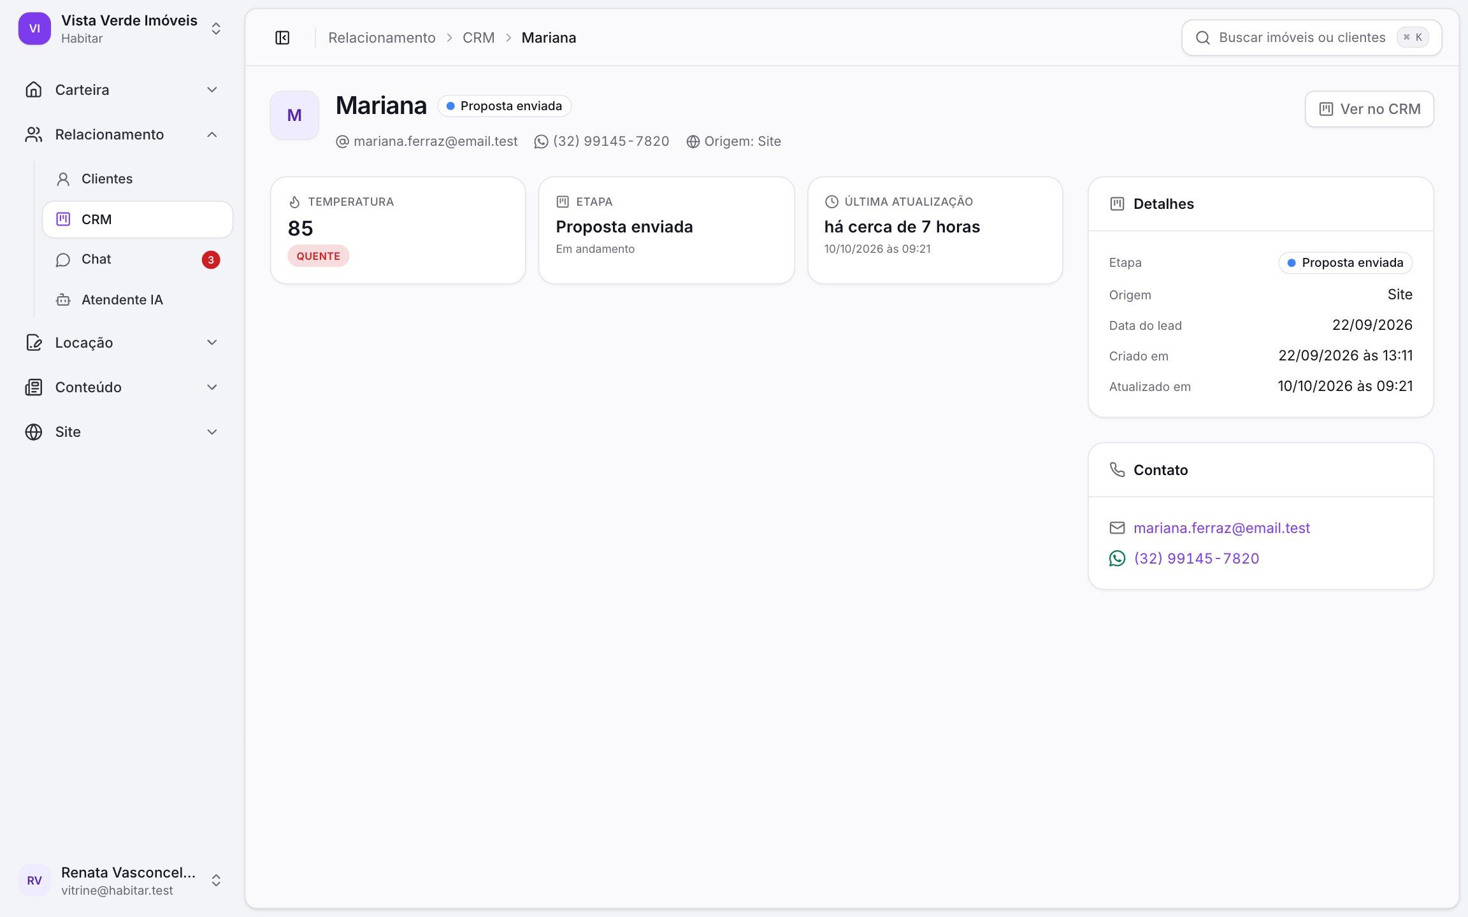Open mariana.ferraz@email.test link in Contato
The width and height of the screenshot is (1468, 917).
pos(1221,528)
